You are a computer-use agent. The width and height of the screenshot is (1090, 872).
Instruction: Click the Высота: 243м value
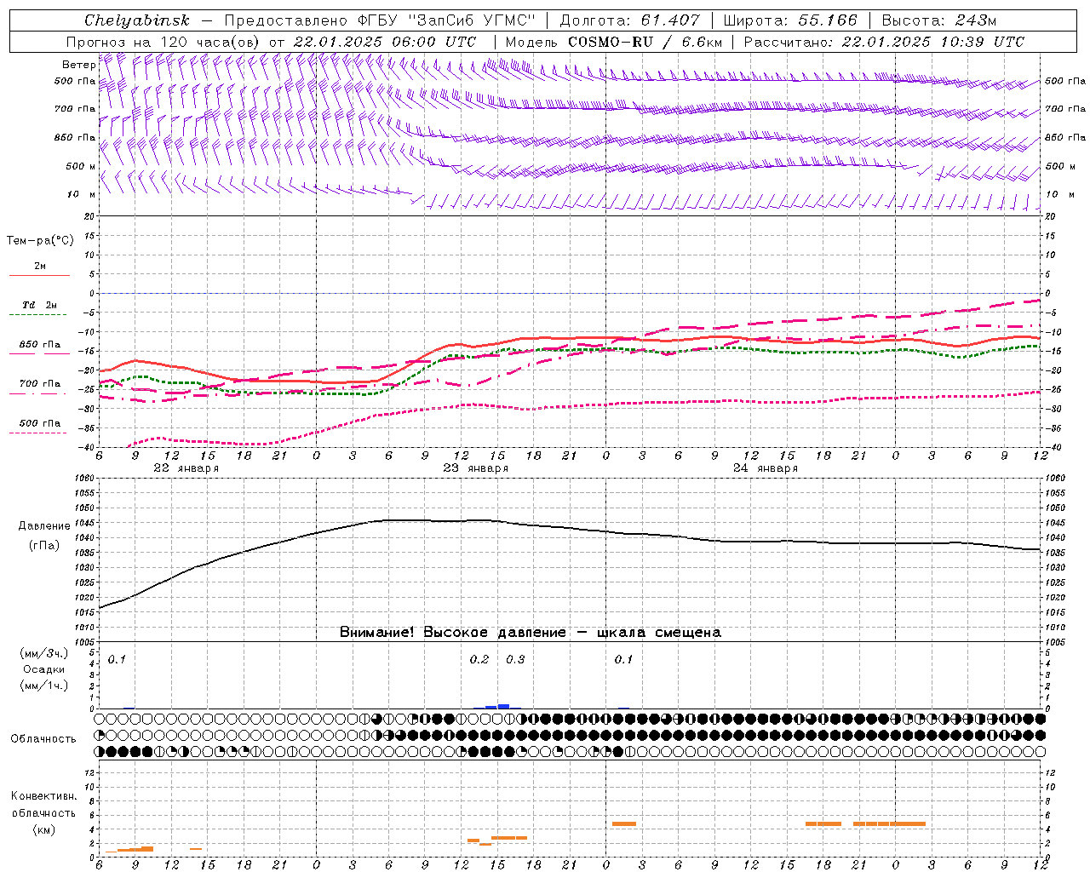(938, 20)
